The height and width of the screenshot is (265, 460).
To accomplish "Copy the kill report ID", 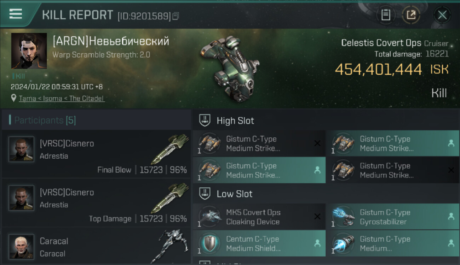I will 176,16.
